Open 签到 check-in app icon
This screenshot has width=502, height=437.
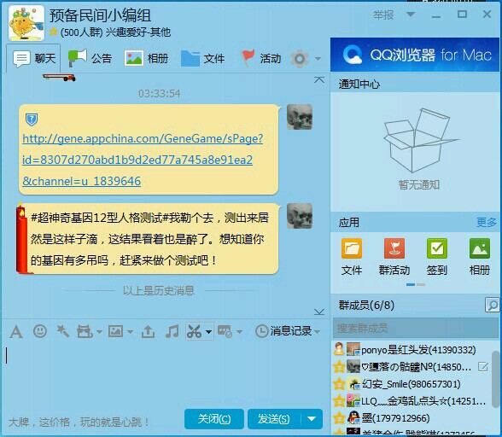(x=437, y=256)
